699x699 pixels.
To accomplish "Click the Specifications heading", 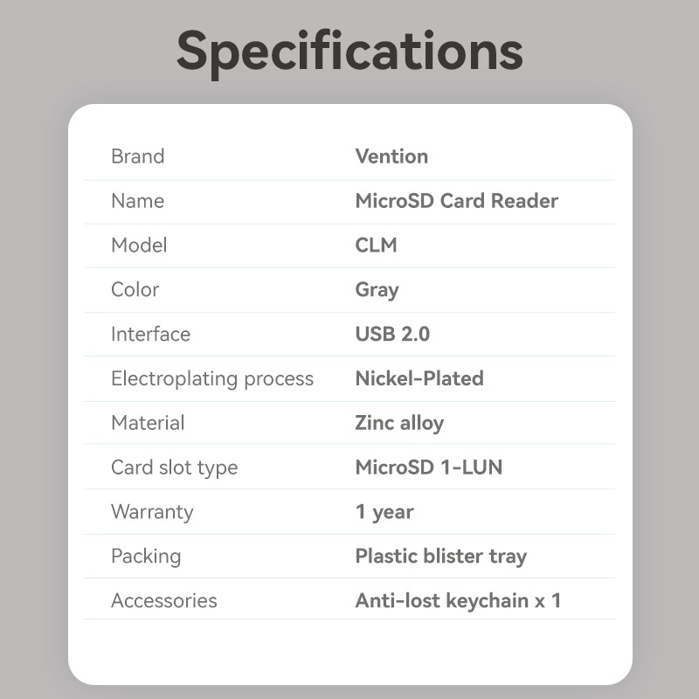I will click(349, 51).
